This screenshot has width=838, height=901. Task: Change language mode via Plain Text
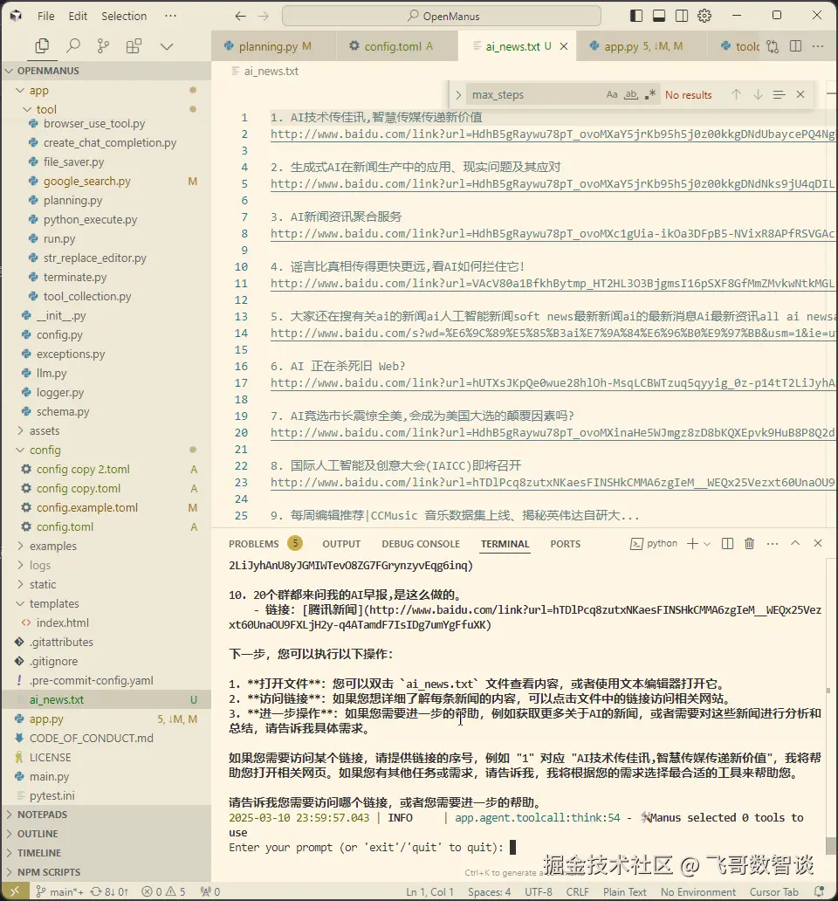[x=624, y=891]
